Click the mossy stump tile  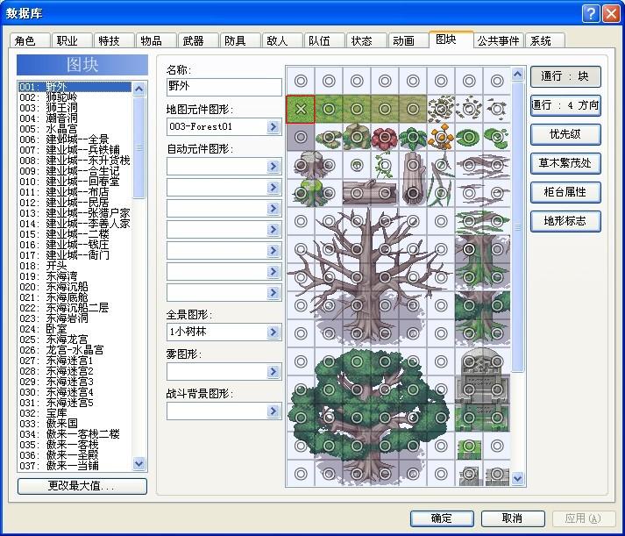301,193
